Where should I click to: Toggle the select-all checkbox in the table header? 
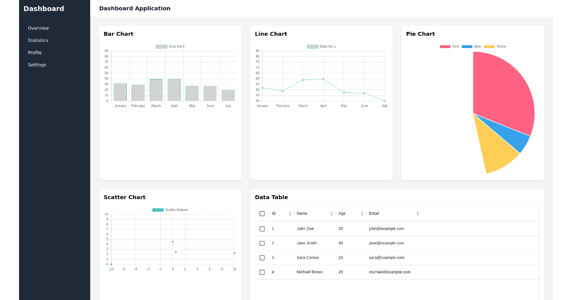tap(262, 213)
